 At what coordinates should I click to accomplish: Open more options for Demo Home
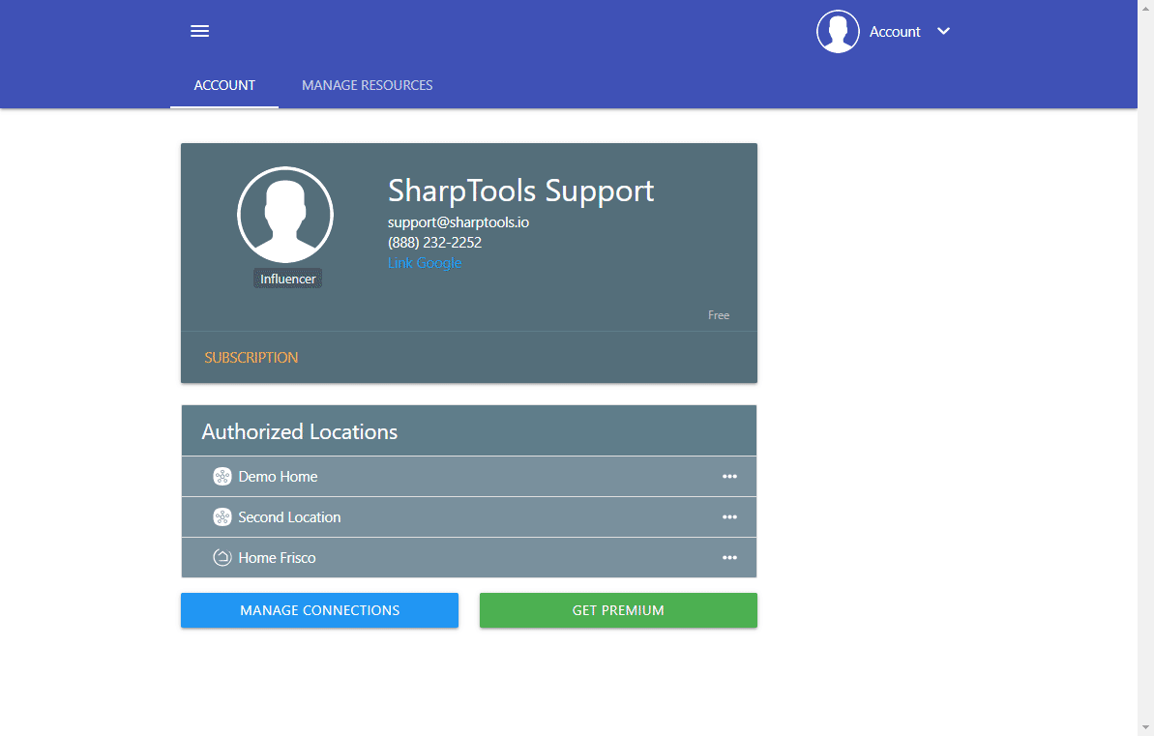[729, 476]
